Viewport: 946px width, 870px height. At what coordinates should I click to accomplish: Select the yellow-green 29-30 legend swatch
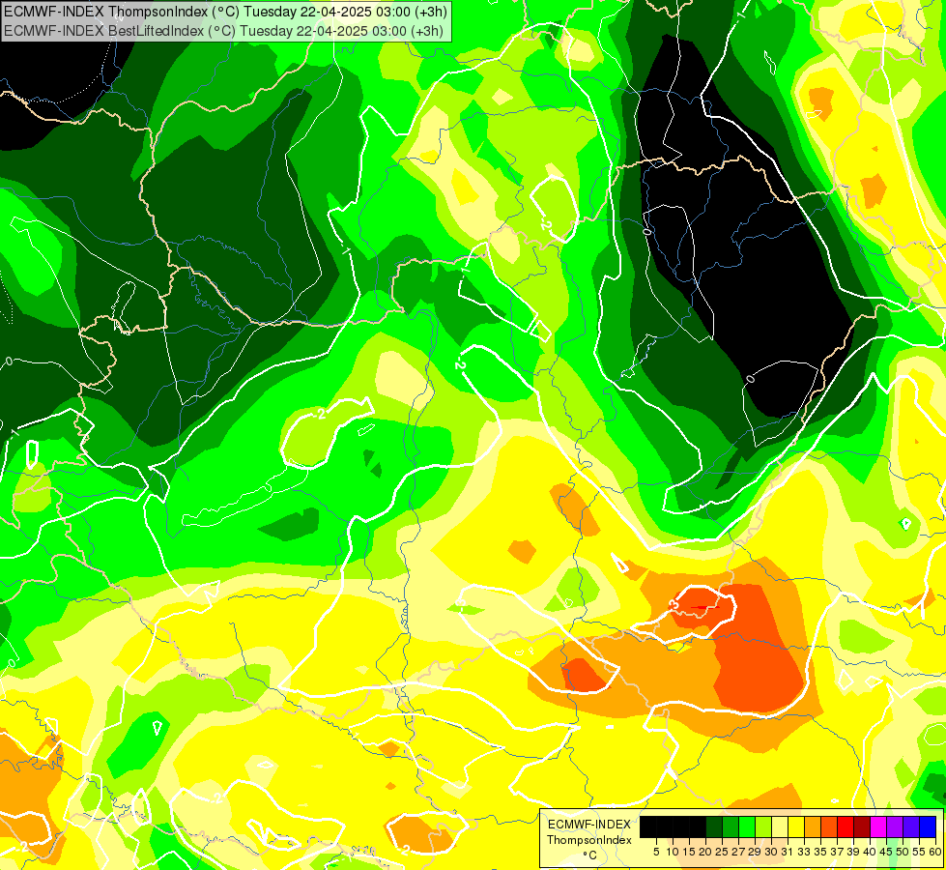tap(763, 827)
